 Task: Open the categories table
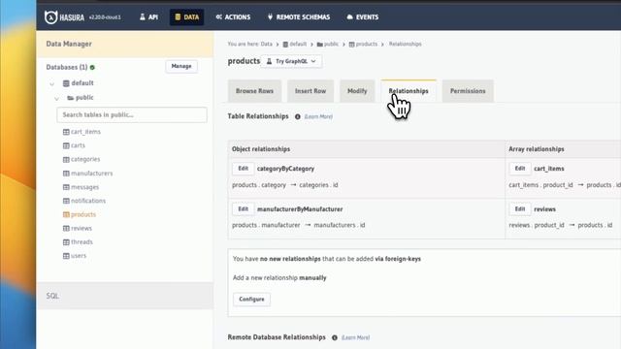pos(82,159)
